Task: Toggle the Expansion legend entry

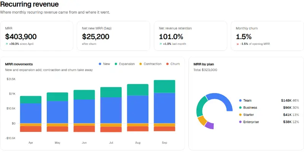Action: point(125,64)
